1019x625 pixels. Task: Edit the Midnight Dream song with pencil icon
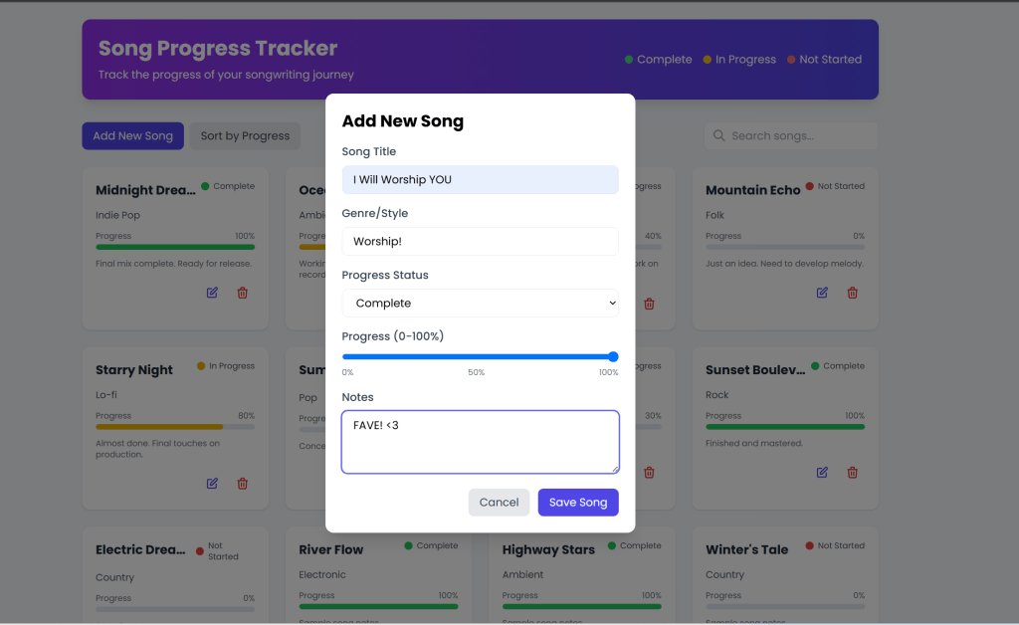click(x=212, y=292)
